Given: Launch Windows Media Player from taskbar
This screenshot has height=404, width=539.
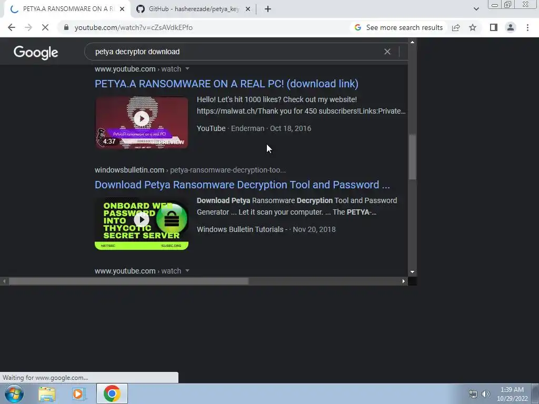Looking at the screenshot, I should point(79,393).
